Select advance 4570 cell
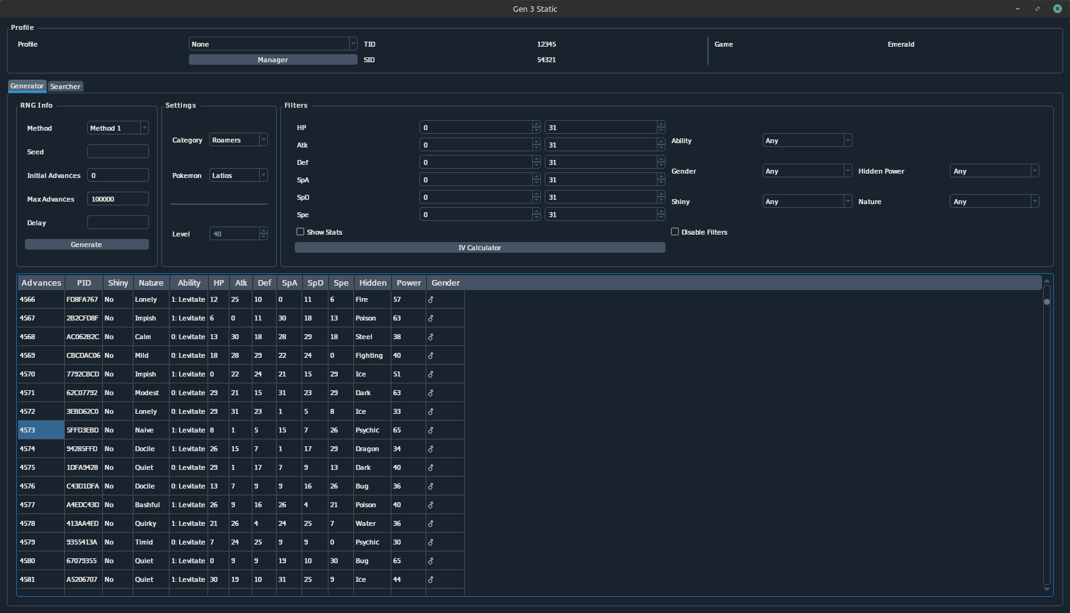 pos(41,374)
